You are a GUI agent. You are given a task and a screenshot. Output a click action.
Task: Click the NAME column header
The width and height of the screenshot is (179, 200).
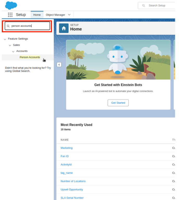point(65,140)
